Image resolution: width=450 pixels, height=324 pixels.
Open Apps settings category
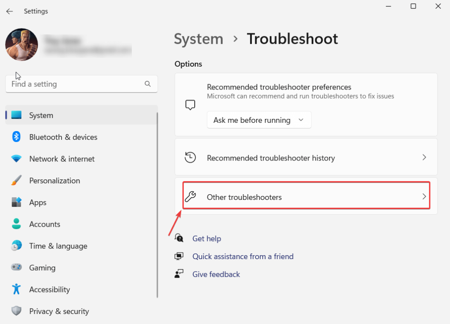(38, 202)
